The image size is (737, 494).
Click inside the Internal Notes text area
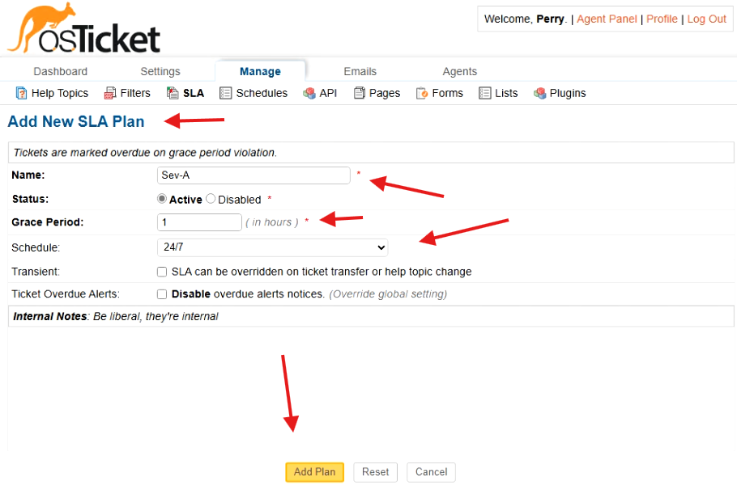pos(371,388)
